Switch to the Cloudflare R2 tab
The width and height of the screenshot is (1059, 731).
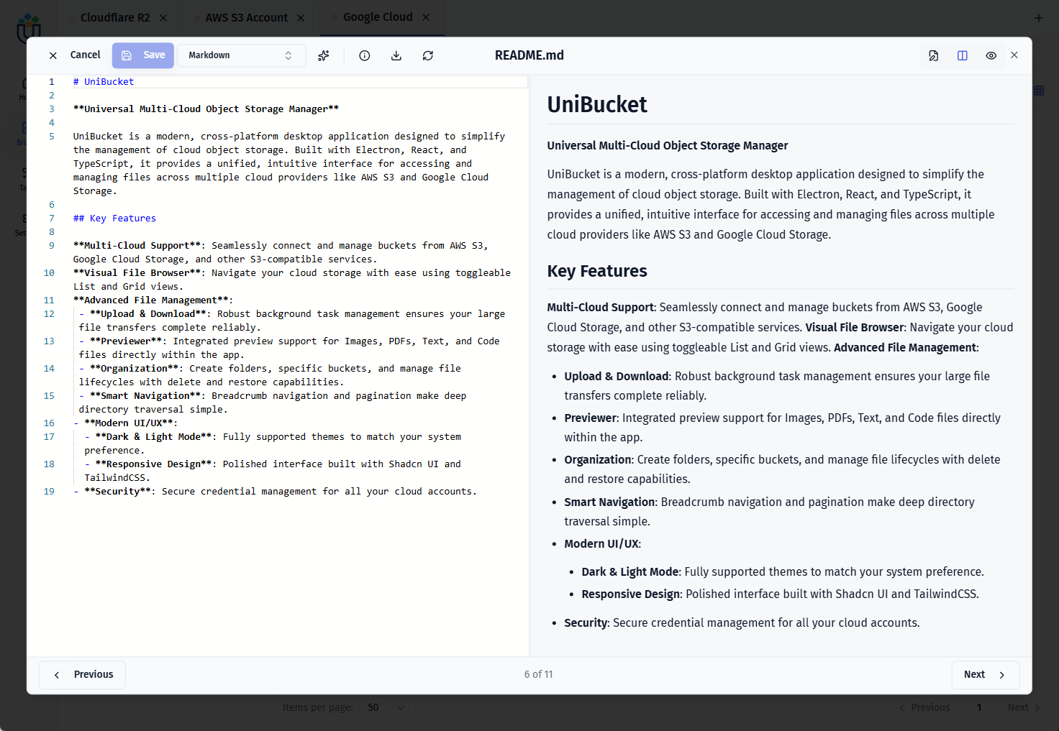(115, 17)
